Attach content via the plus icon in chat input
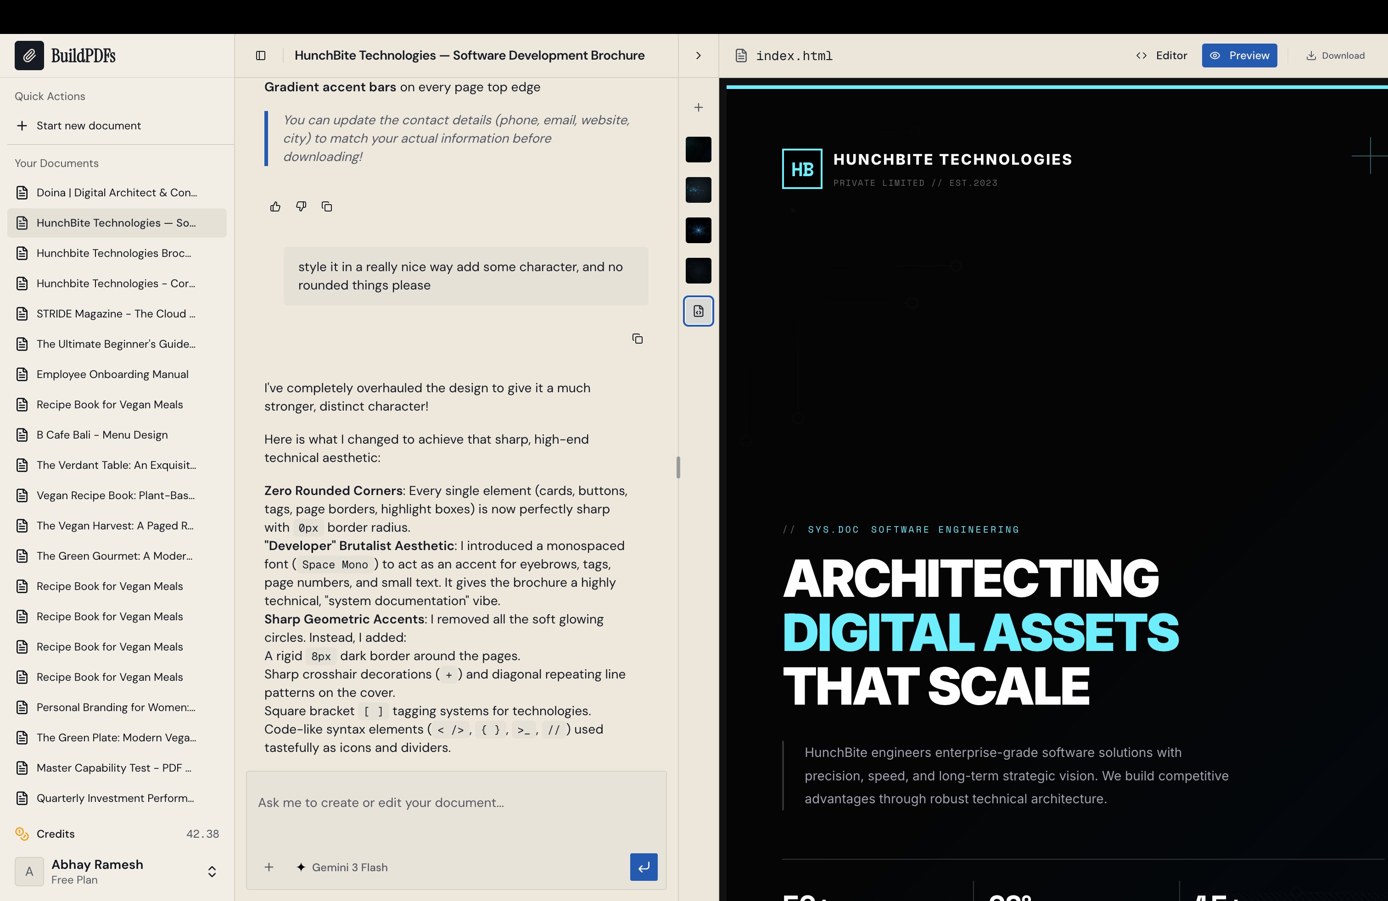Image resolution: width=1388 pixels, height=901 pixels. (x=269, y=867)
